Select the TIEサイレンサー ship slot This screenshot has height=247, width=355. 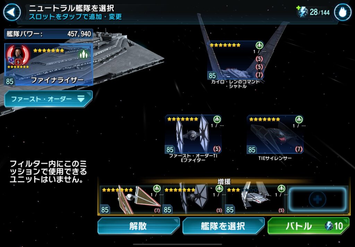pos(275,135)
